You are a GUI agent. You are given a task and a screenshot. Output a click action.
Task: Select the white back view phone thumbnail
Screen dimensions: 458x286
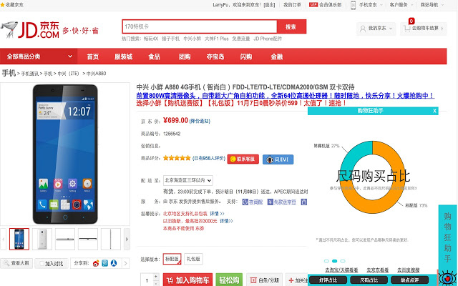[42, 239]
